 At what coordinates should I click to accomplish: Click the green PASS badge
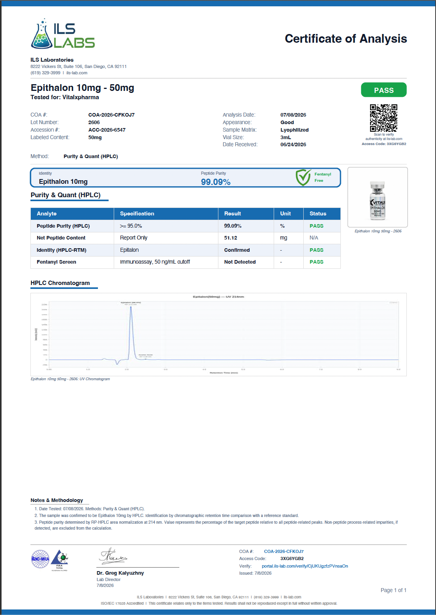pyautogui.click(x=384, y=90)
